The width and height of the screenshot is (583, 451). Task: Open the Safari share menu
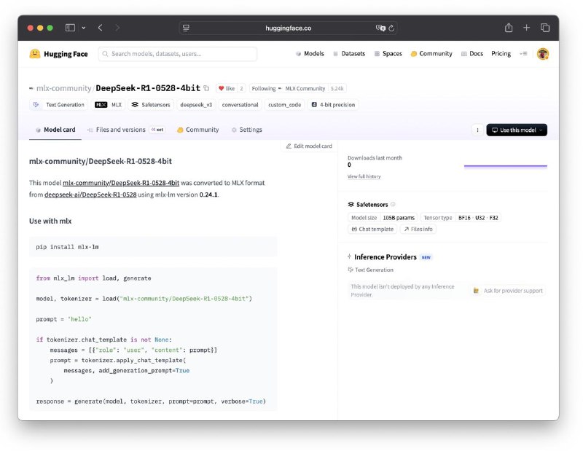point(509,28)
